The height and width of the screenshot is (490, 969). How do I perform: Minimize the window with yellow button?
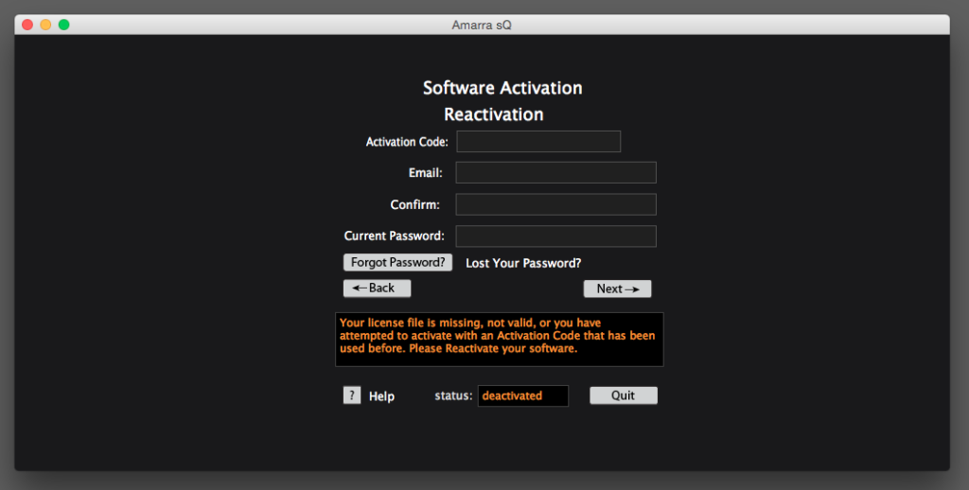click(45, 25)
